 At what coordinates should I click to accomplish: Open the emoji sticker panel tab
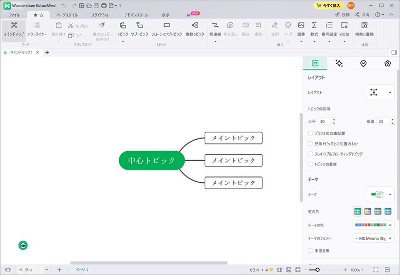coord(363,63)
